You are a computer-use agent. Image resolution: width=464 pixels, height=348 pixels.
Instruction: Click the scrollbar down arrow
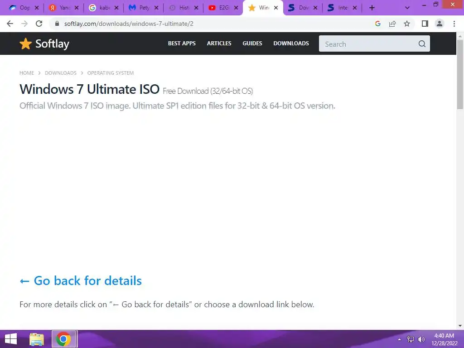pos(460,326)
